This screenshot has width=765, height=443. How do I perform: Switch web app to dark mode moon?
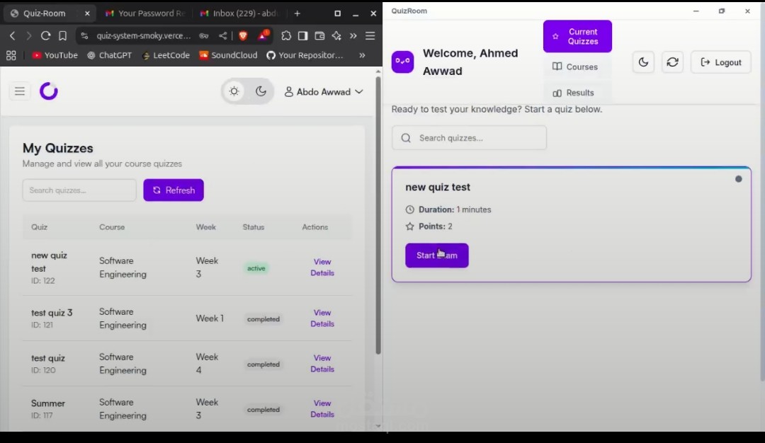pyautogui.click(x=261, y=91)
